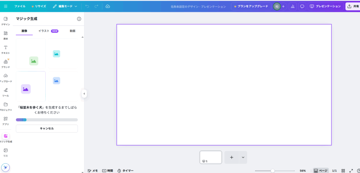Click the キャンセル button

click(47, 129)
